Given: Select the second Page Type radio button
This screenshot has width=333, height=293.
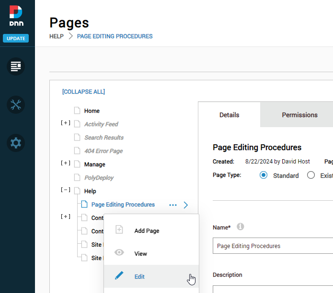Looking at the screenshot, I should [x=310, y=175].
